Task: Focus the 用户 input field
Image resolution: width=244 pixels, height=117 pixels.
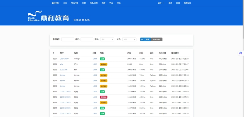Action: pos(87,39)
